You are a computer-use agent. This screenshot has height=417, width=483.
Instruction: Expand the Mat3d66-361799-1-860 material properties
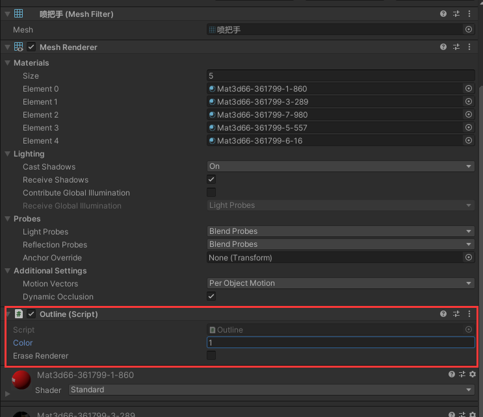click(8, 394)
